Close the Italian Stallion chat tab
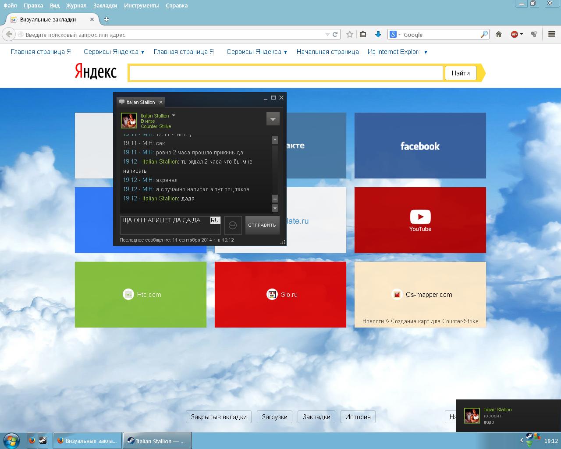The image size is (561, 449). point(161,102)
